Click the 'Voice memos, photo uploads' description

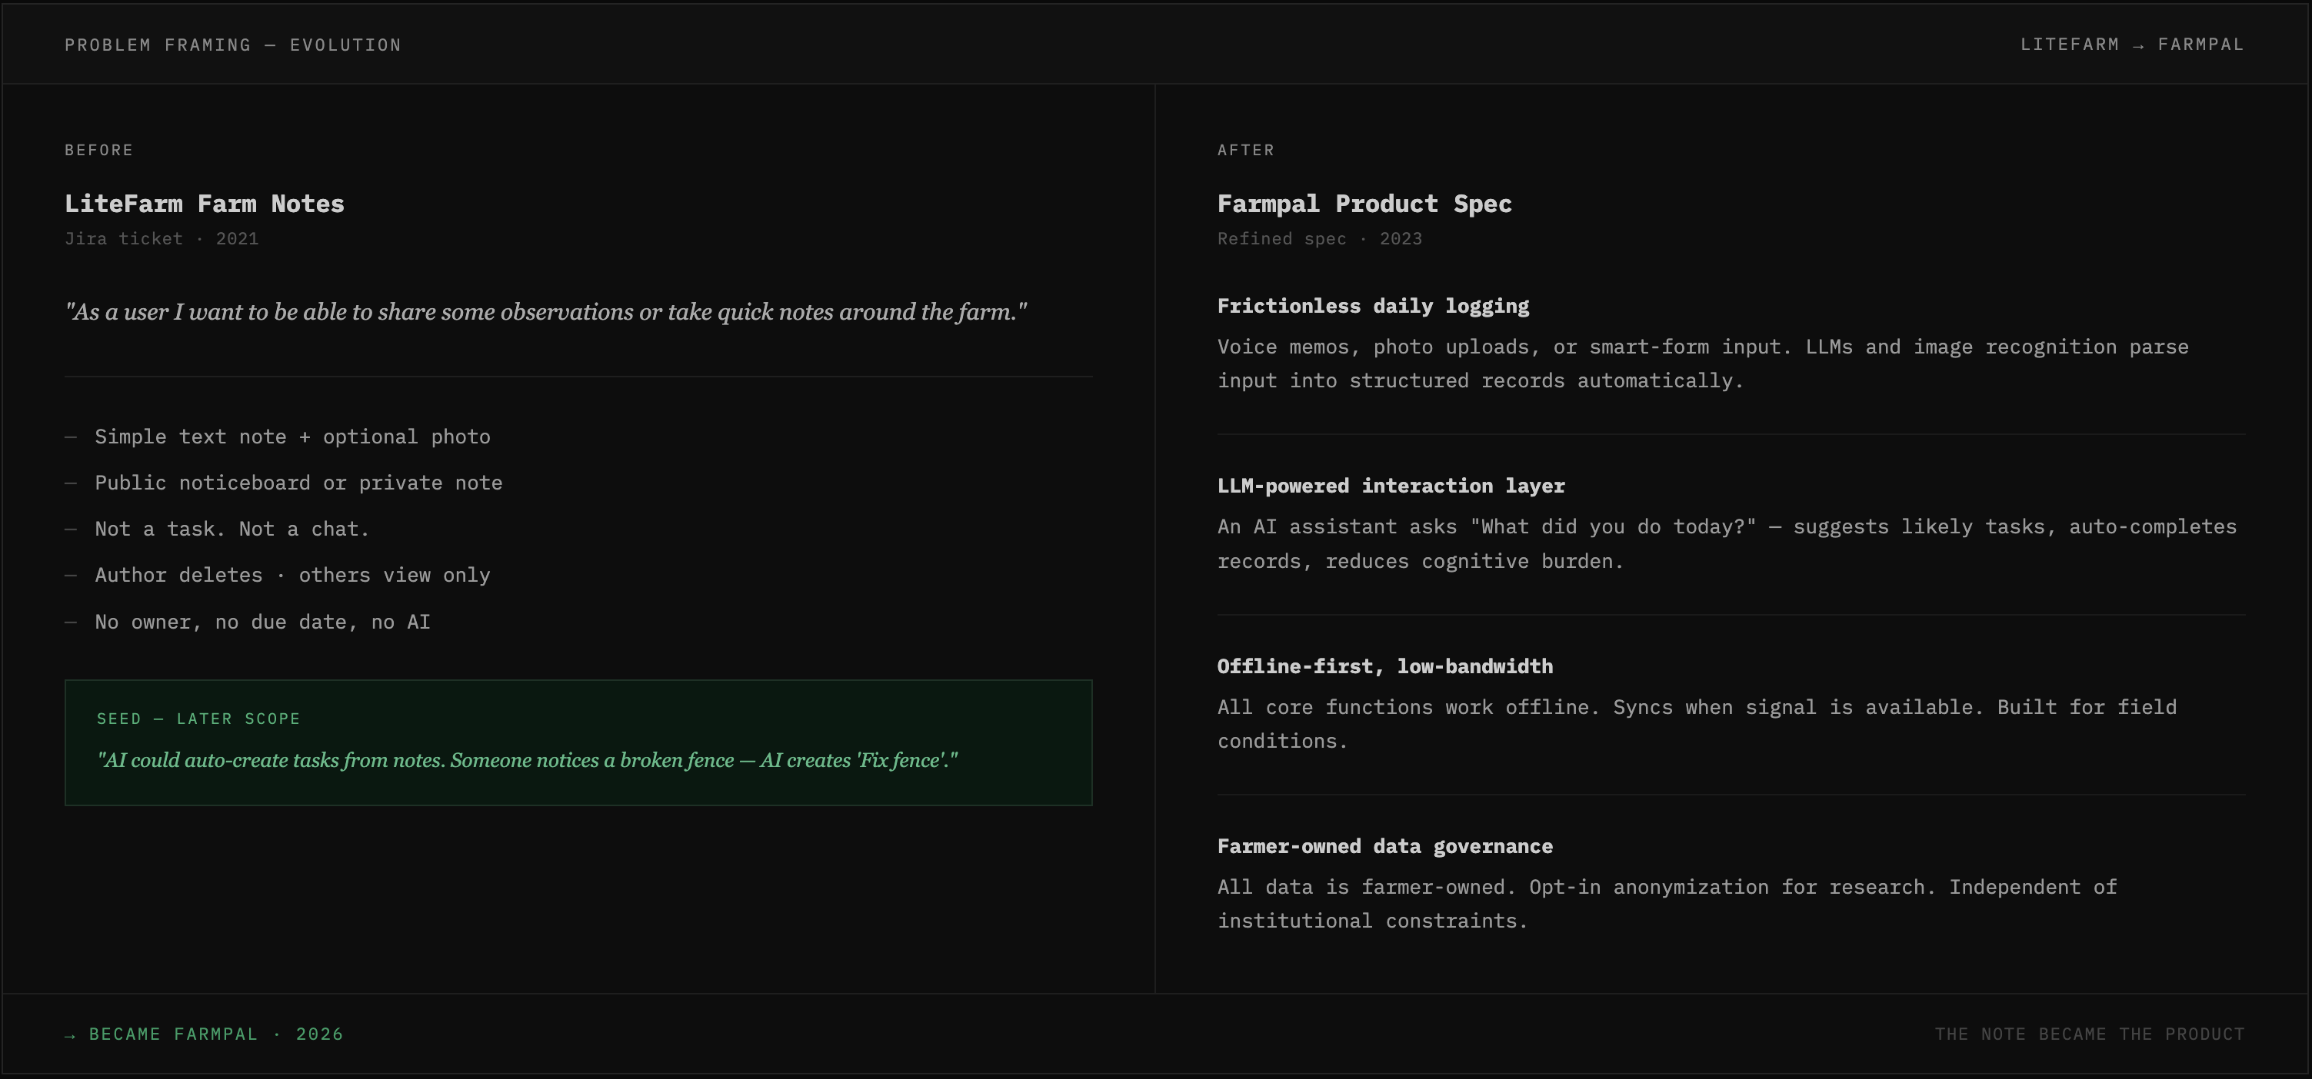[x=1703, y=364]
